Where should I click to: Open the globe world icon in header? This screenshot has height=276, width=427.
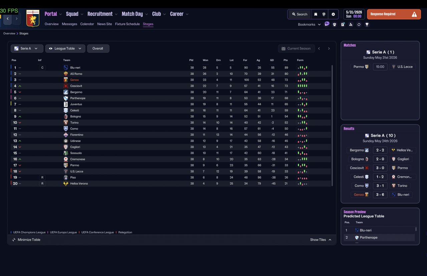[324, 14]
